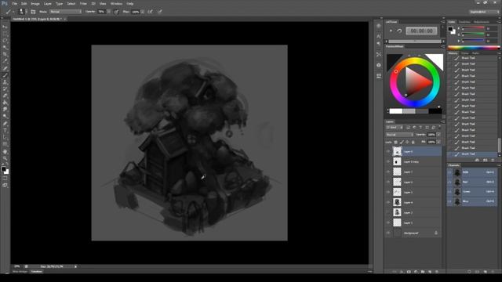The width and height of the screenshot is (502, 282).
Task: Open the layer blend mode dropdown
Action: (x=399, y=135)
